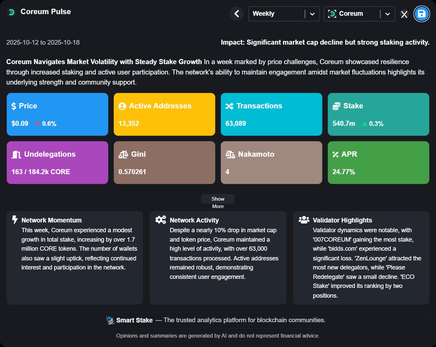Image resolution: width=436 pixels, height=347 pixels.
Task: Click the percent icon on APR card
Action: 335,154
